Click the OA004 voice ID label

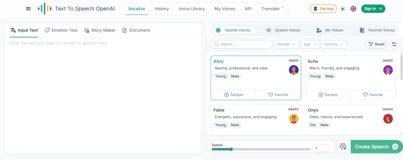pos(388,109)
